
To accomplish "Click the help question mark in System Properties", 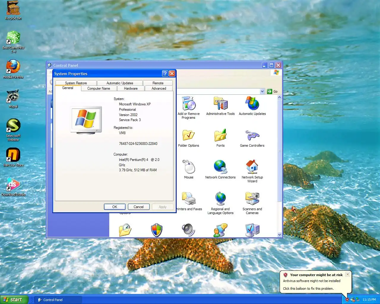I will pos(165,74).
